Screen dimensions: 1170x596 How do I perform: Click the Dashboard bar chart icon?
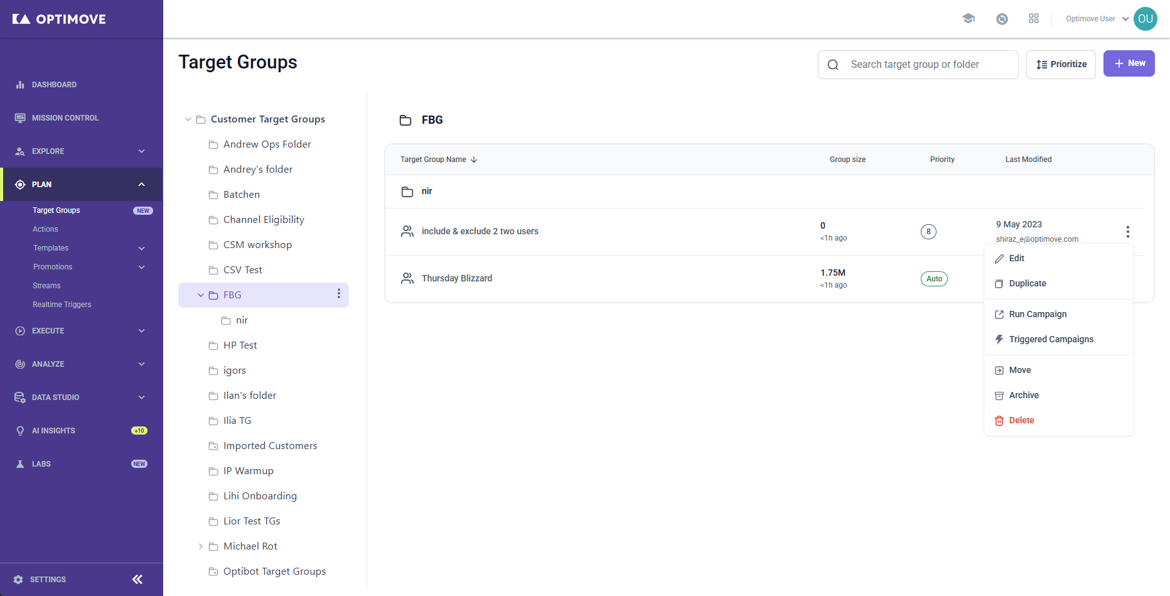tap(20, 85)
